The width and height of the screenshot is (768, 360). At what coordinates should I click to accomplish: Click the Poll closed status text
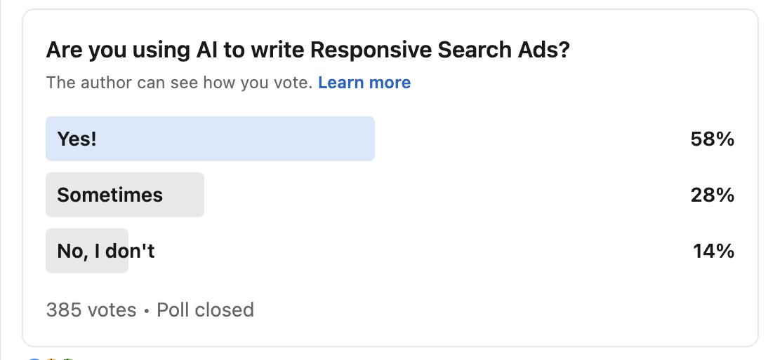pyautogui.click(x=205, y=310)
